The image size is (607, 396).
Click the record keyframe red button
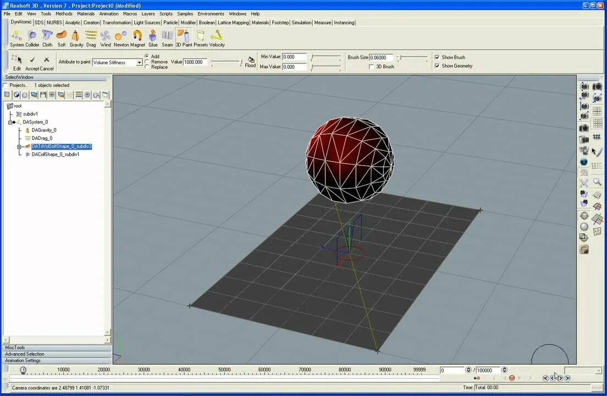point(512,378)
